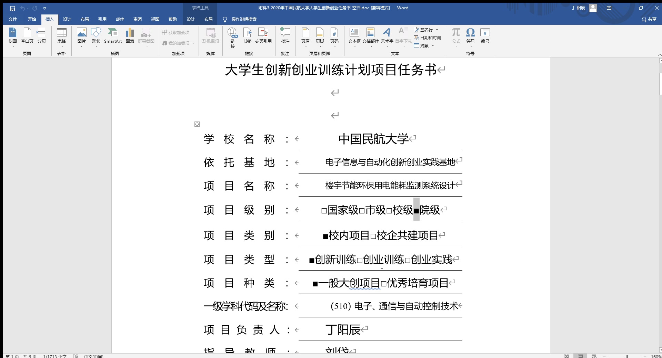The height and width of the screenshot is (358, 662).
Task: Insert WordArt with the 艺术字 icon
Action: [387, 36]
